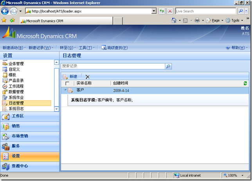Click the toolbar overflow chevron
The width and height of the screenshot is (252, 181).
coord(248,18)
